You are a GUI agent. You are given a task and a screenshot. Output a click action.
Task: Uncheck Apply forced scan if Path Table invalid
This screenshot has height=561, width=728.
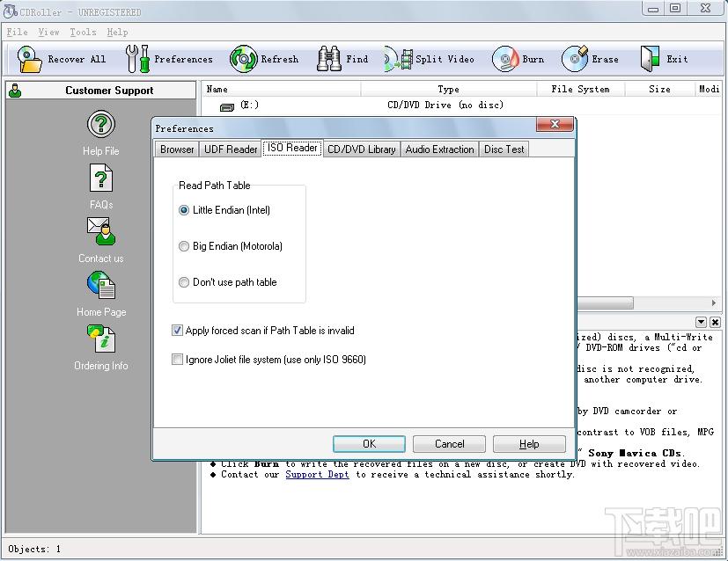pyautogui.click(x=177, y=330)
